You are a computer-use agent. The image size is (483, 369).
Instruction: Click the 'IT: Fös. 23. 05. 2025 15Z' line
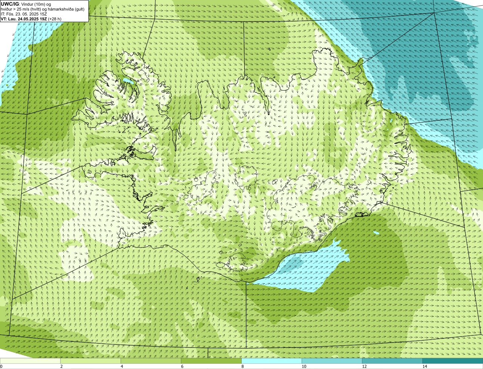point(24,14)
